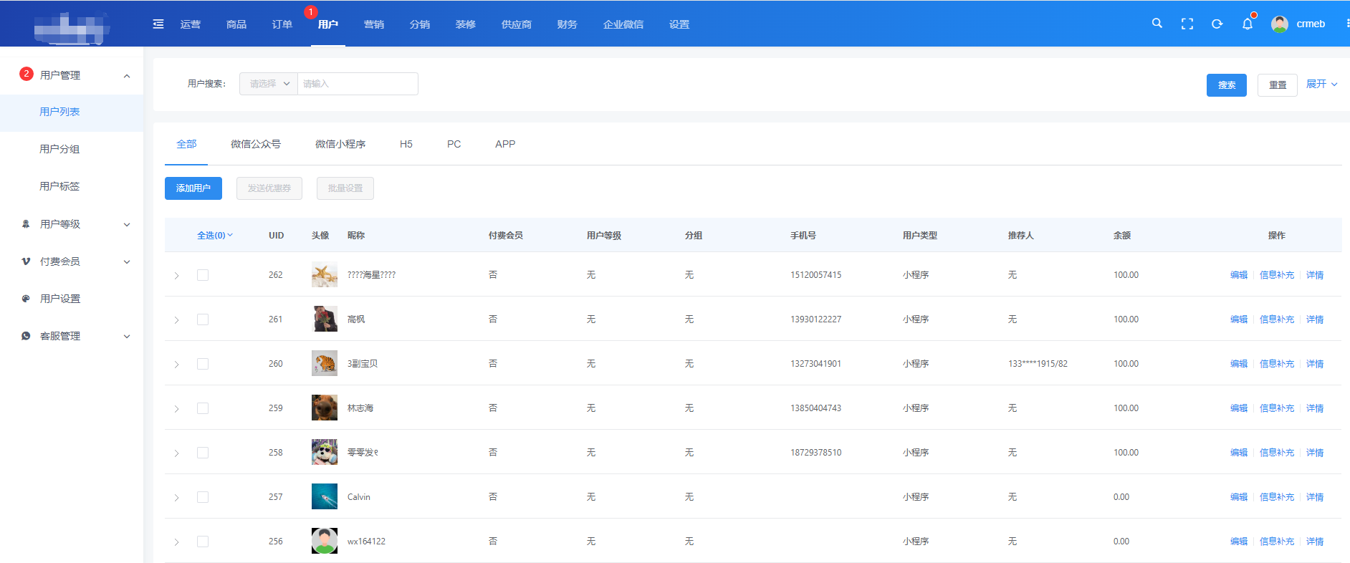1350x563 pixels.
Task: Switch to the APP tab
Action: [x=505, y=144]
